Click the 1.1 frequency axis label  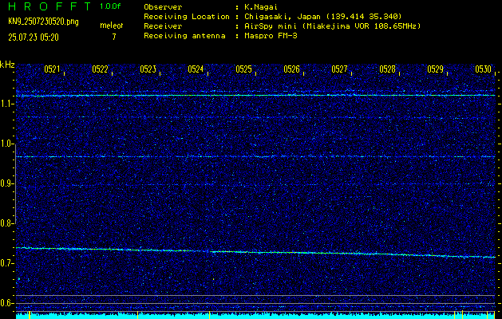tap(6, 104)
